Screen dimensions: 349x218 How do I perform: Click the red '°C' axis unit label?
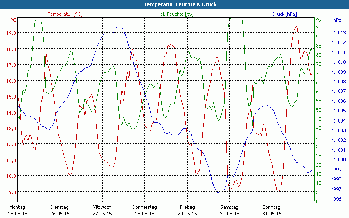tap(14, 20)
